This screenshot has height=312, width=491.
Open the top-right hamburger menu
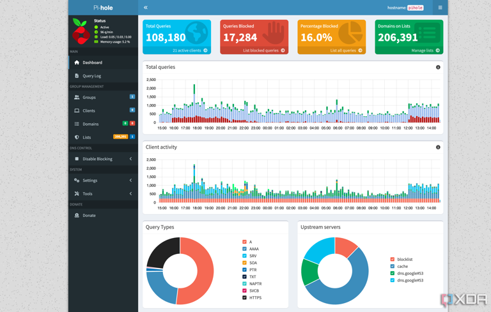point(440,8)
